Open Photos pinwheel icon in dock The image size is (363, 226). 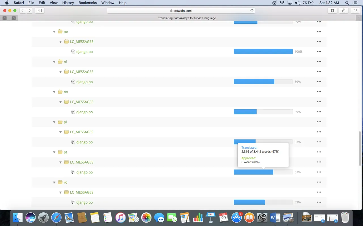[x=146, y=218]
